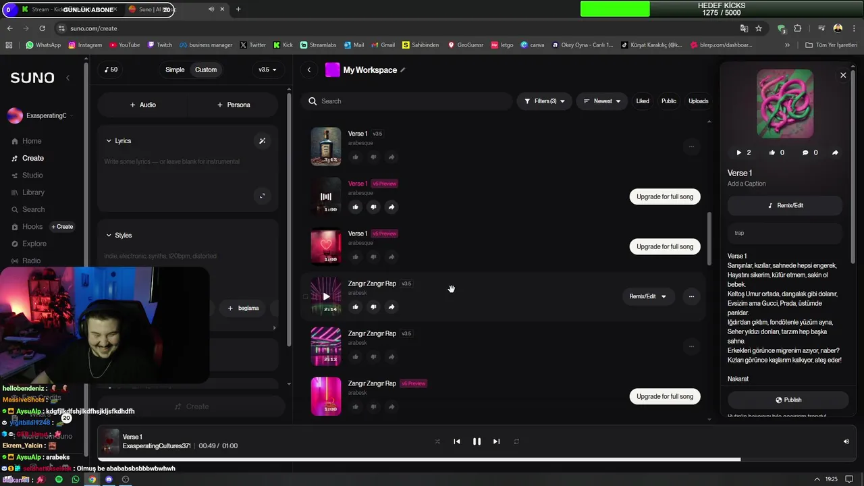Play the Zangır Zangır Rap 2:14 thumbnail

[326, 296]
